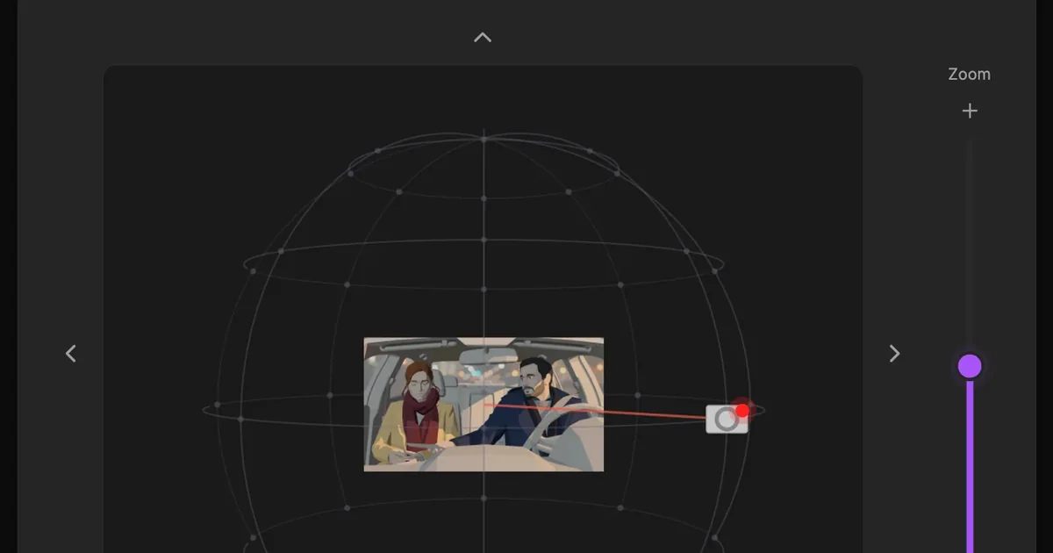Screen dimensions: 1053x553
Task: Open the car scene image thumbnail
Action: (x=484, y=405)
